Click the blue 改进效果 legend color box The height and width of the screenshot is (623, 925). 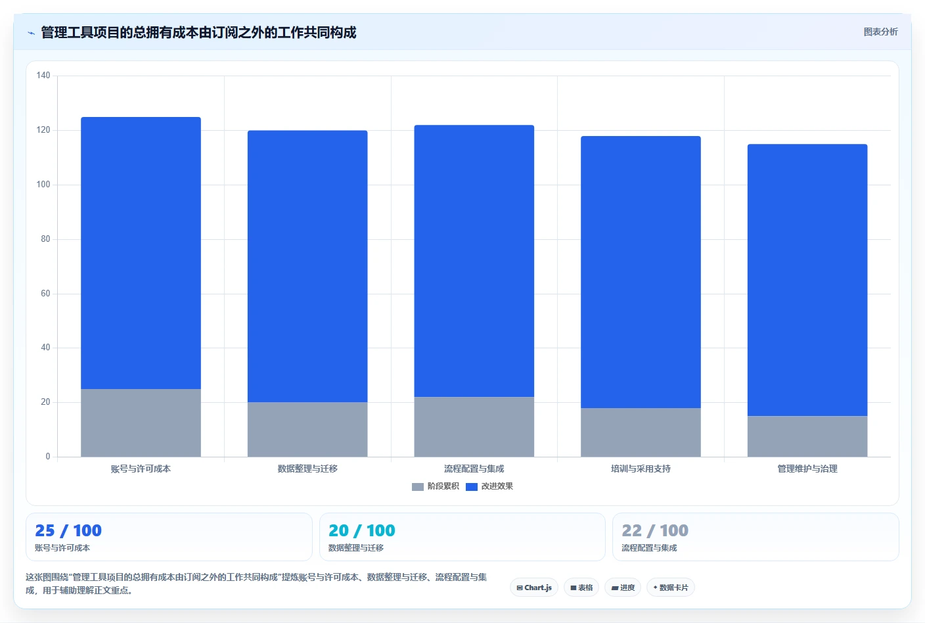tap(472, 486)
